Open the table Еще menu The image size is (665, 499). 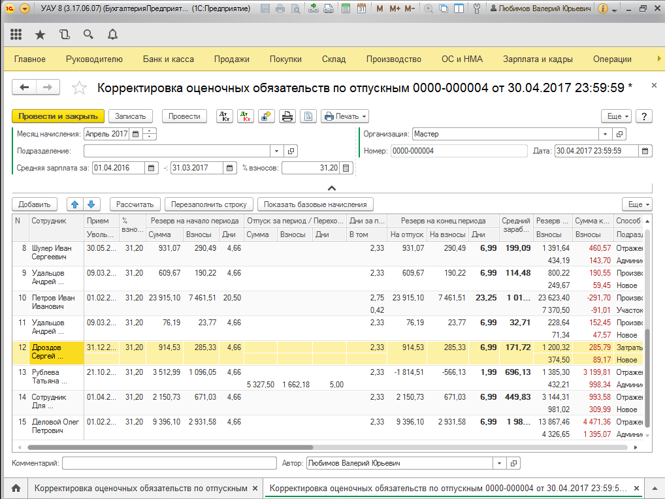(x=637, y=204)
